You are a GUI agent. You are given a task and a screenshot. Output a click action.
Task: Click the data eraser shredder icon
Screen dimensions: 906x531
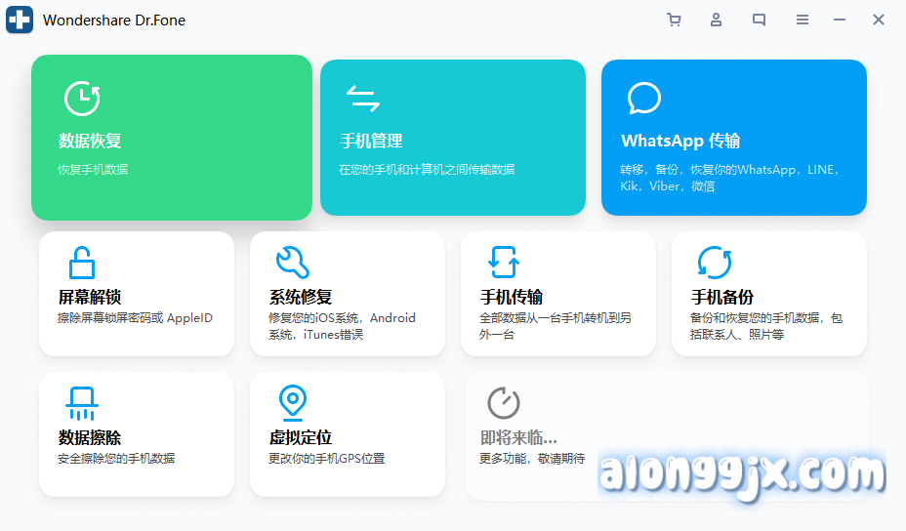point(81,403)
